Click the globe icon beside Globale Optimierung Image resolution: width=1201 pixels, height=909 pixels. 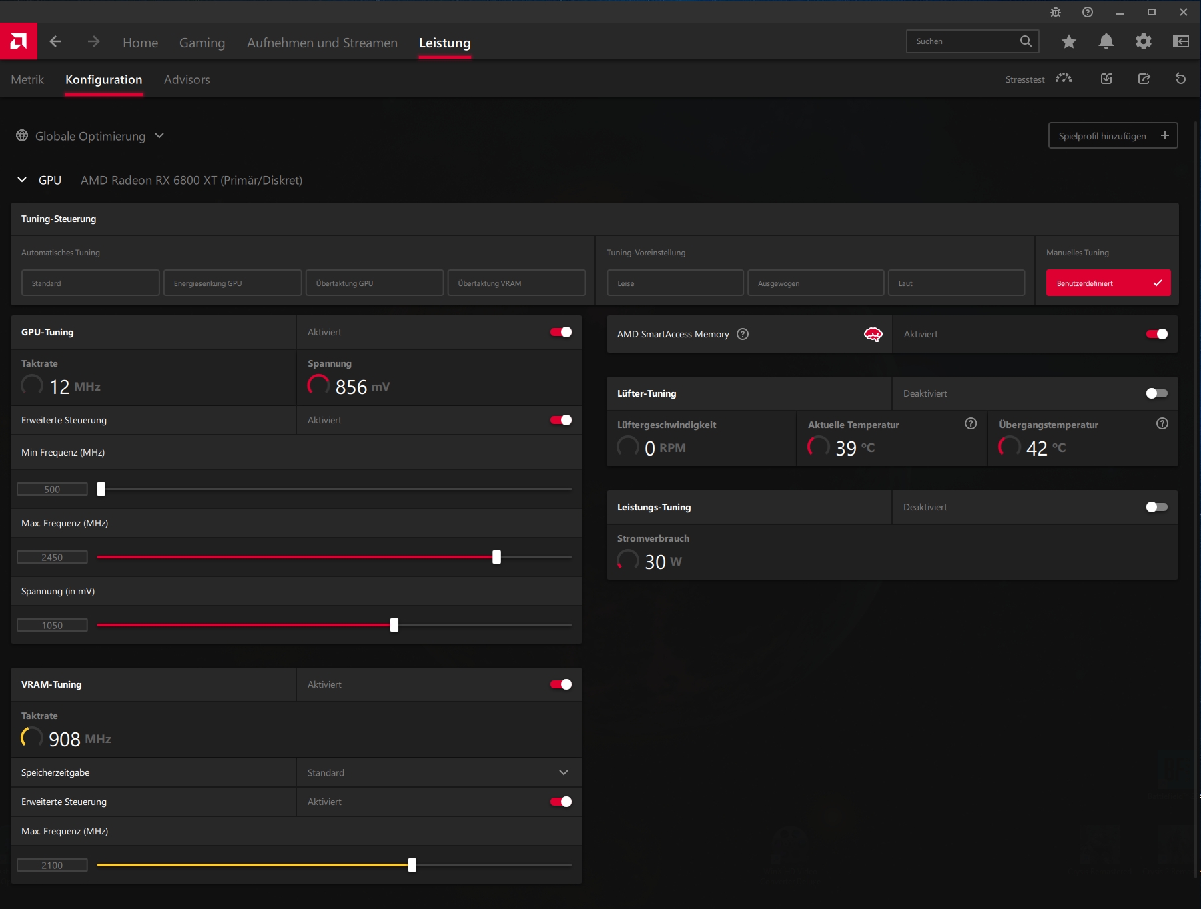pyautogui.click(x=22, y=135)
